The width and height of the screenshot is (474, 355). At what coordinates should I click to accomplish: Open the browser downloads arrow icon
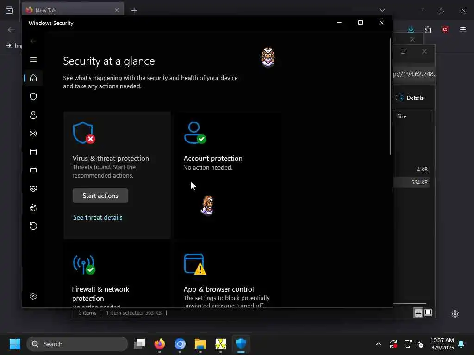coord(411,29)
